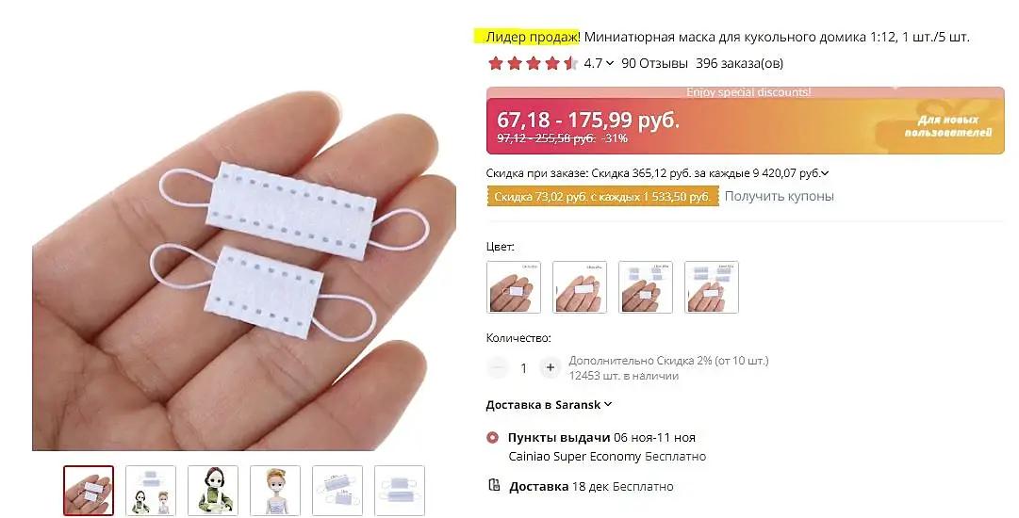Open the first gallery thumbnail of masks on hand
This screenshot has height=518, width=1019.
89,491
